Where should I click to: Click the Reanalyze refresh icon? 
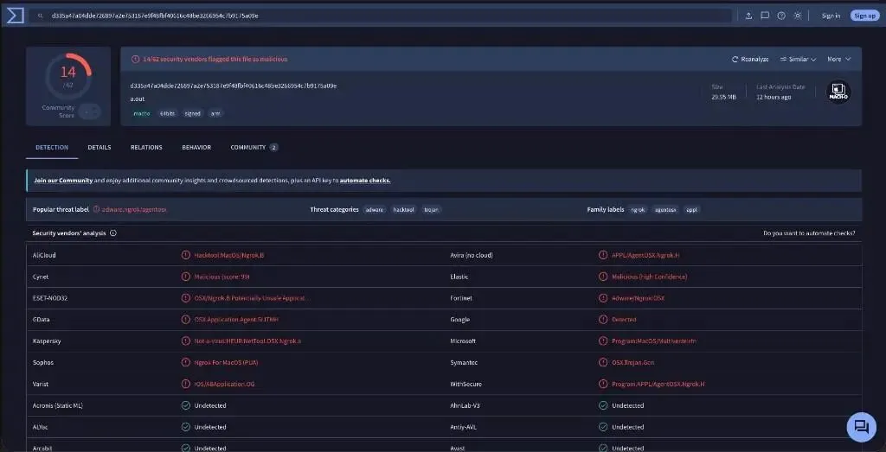point(735,60)
